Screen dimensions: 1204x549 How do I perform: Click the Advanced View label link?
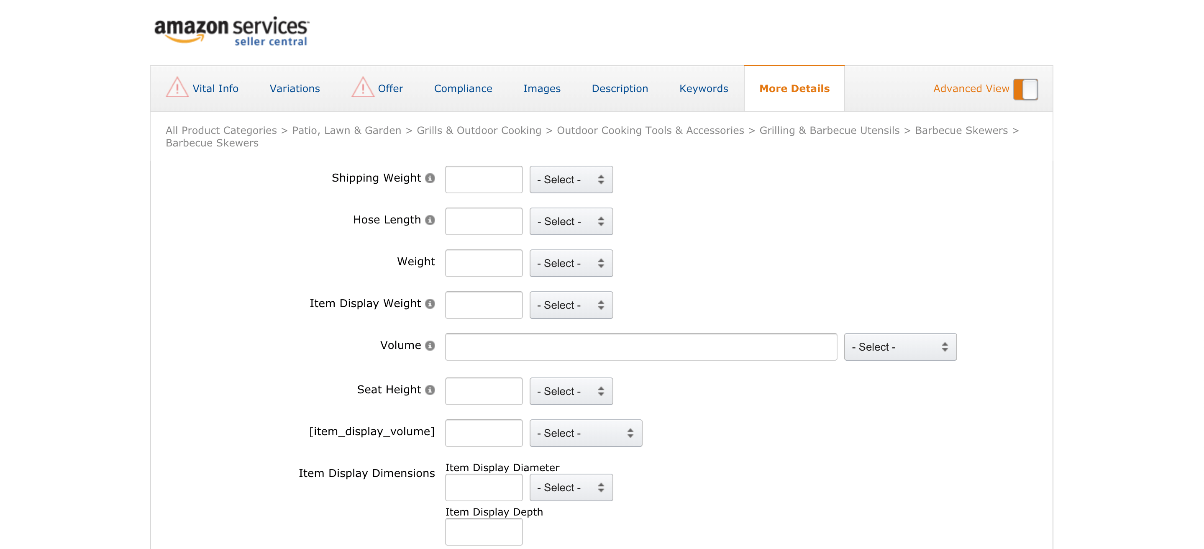click(971, 88)
